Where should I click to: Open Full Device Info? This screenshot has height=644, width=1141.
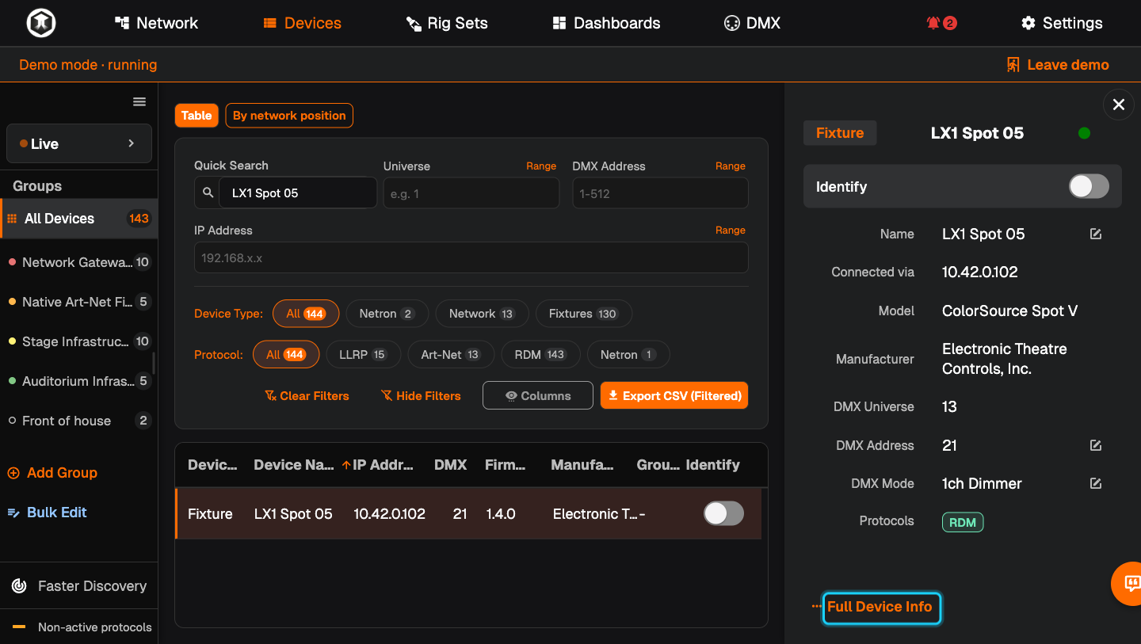point(882,608)
